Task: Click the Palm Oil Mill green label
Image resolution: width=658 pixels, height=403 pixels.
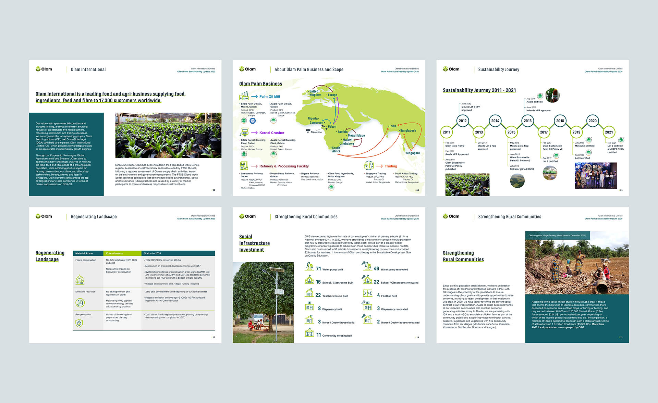Action: 269,97
